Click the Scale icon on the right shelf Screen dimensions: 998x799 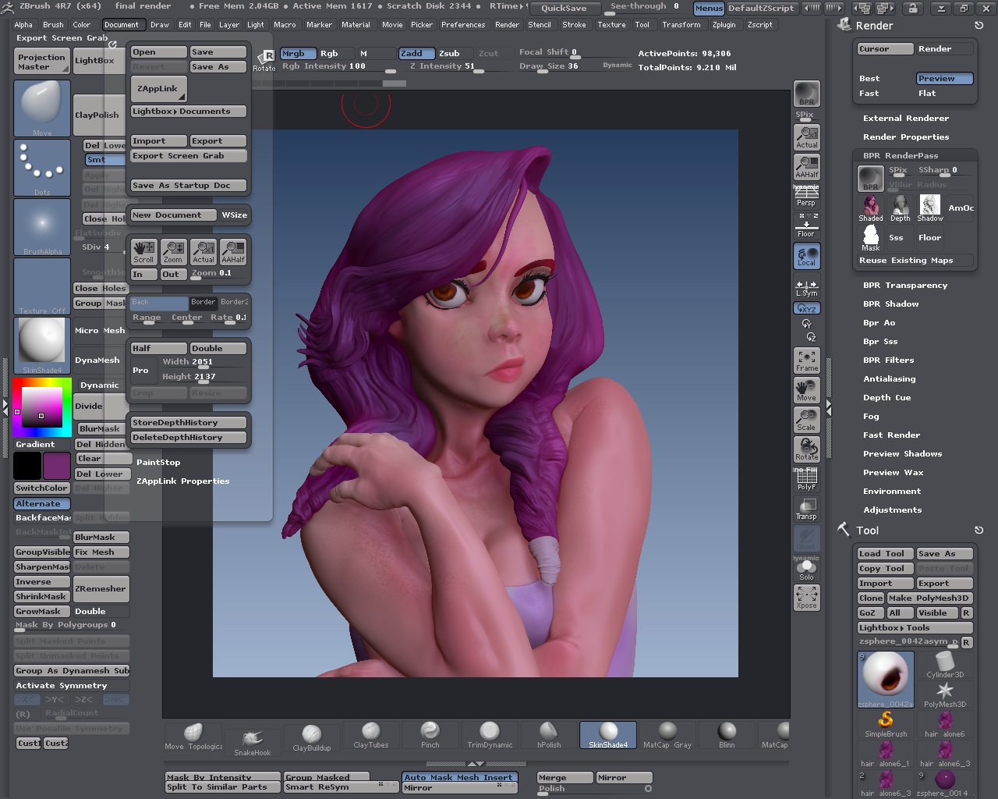[806, 420]
